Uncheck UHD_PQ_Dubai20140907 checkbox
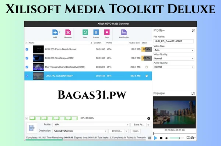The image size is (221, 146). (27, 76)
